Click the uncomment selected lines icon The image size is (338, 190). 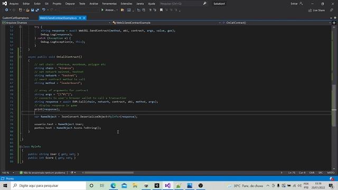[x=155, y=10]
